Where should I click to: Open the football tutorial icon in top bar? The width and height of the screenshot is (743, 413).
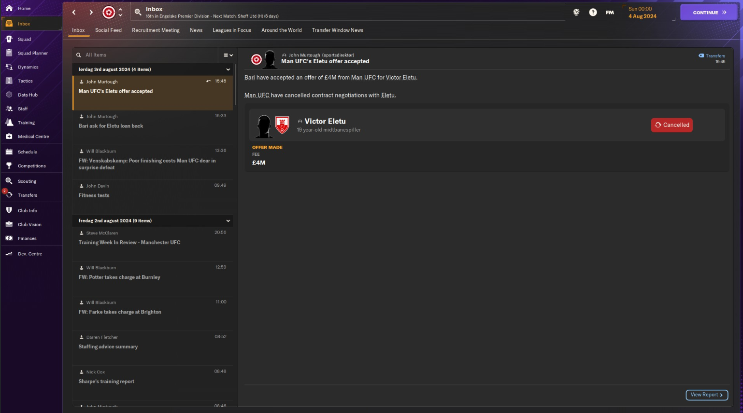click(x=576, y=13)
